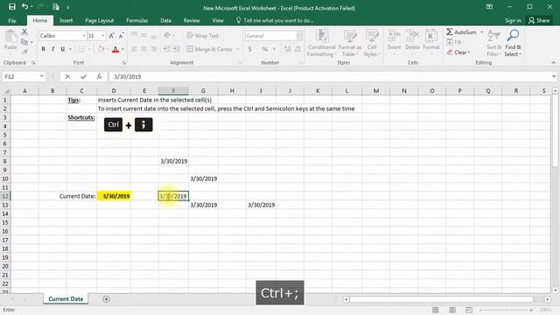Collapse the ribbon

click(554, 62)
